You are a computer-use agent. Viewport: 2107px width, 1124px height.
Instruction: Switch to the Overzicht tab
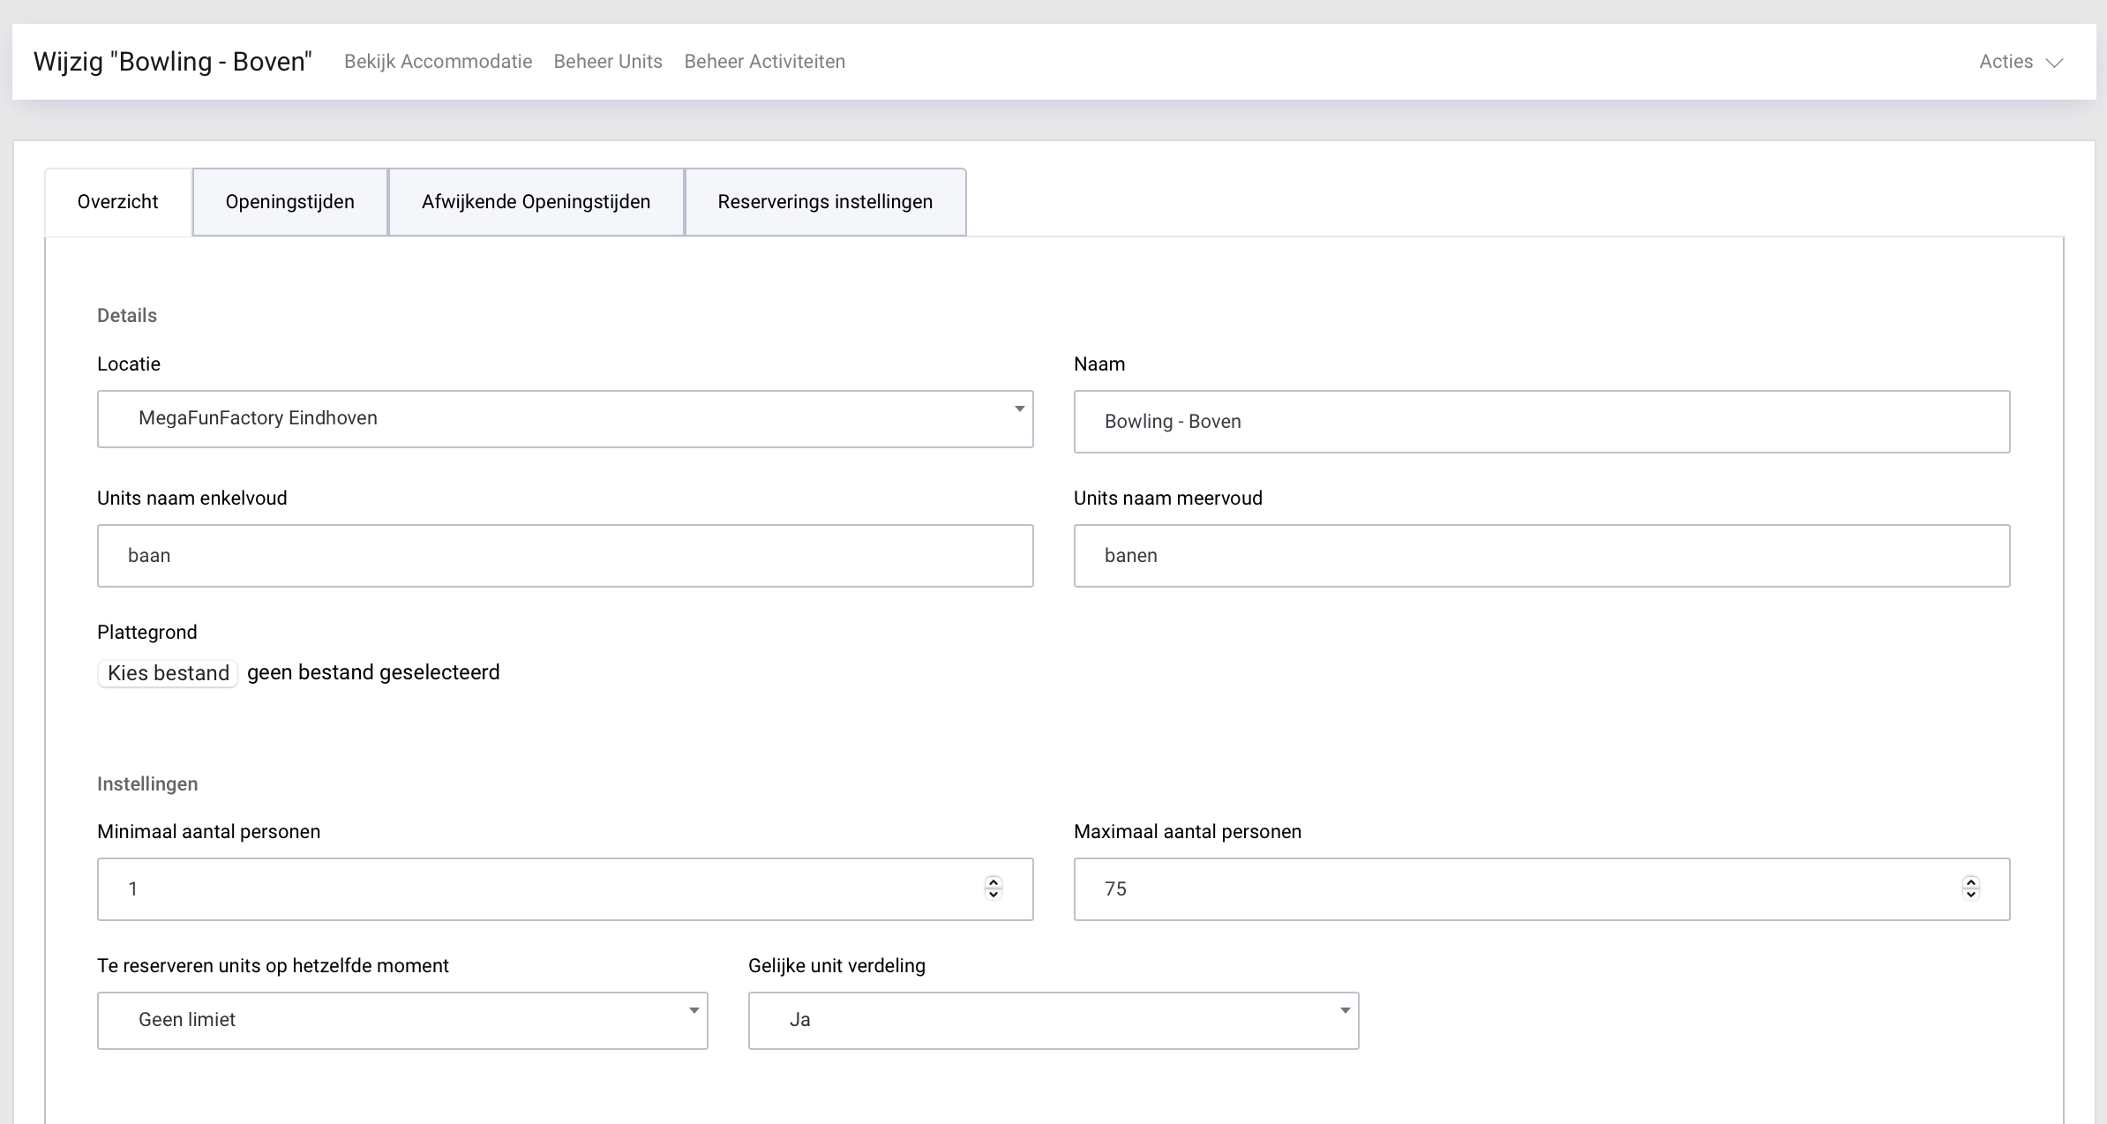pos(118,202)
